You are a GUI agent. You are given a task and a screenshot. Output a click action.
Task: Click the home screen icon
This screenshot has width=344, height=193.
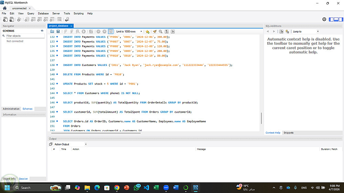5,8
